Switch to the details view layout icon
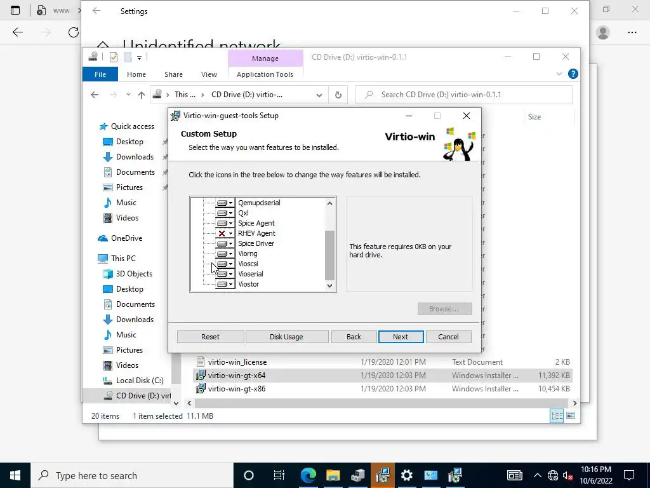The image size is (650, 488). tap(557, 416)
